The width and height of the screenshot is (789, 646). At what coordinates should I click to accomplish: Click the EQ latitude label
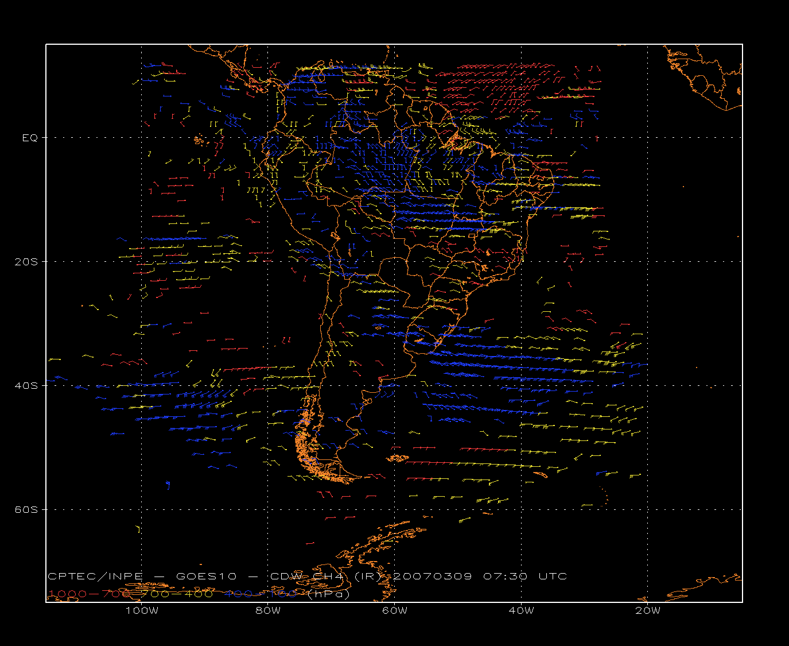(x=30, y=138)
